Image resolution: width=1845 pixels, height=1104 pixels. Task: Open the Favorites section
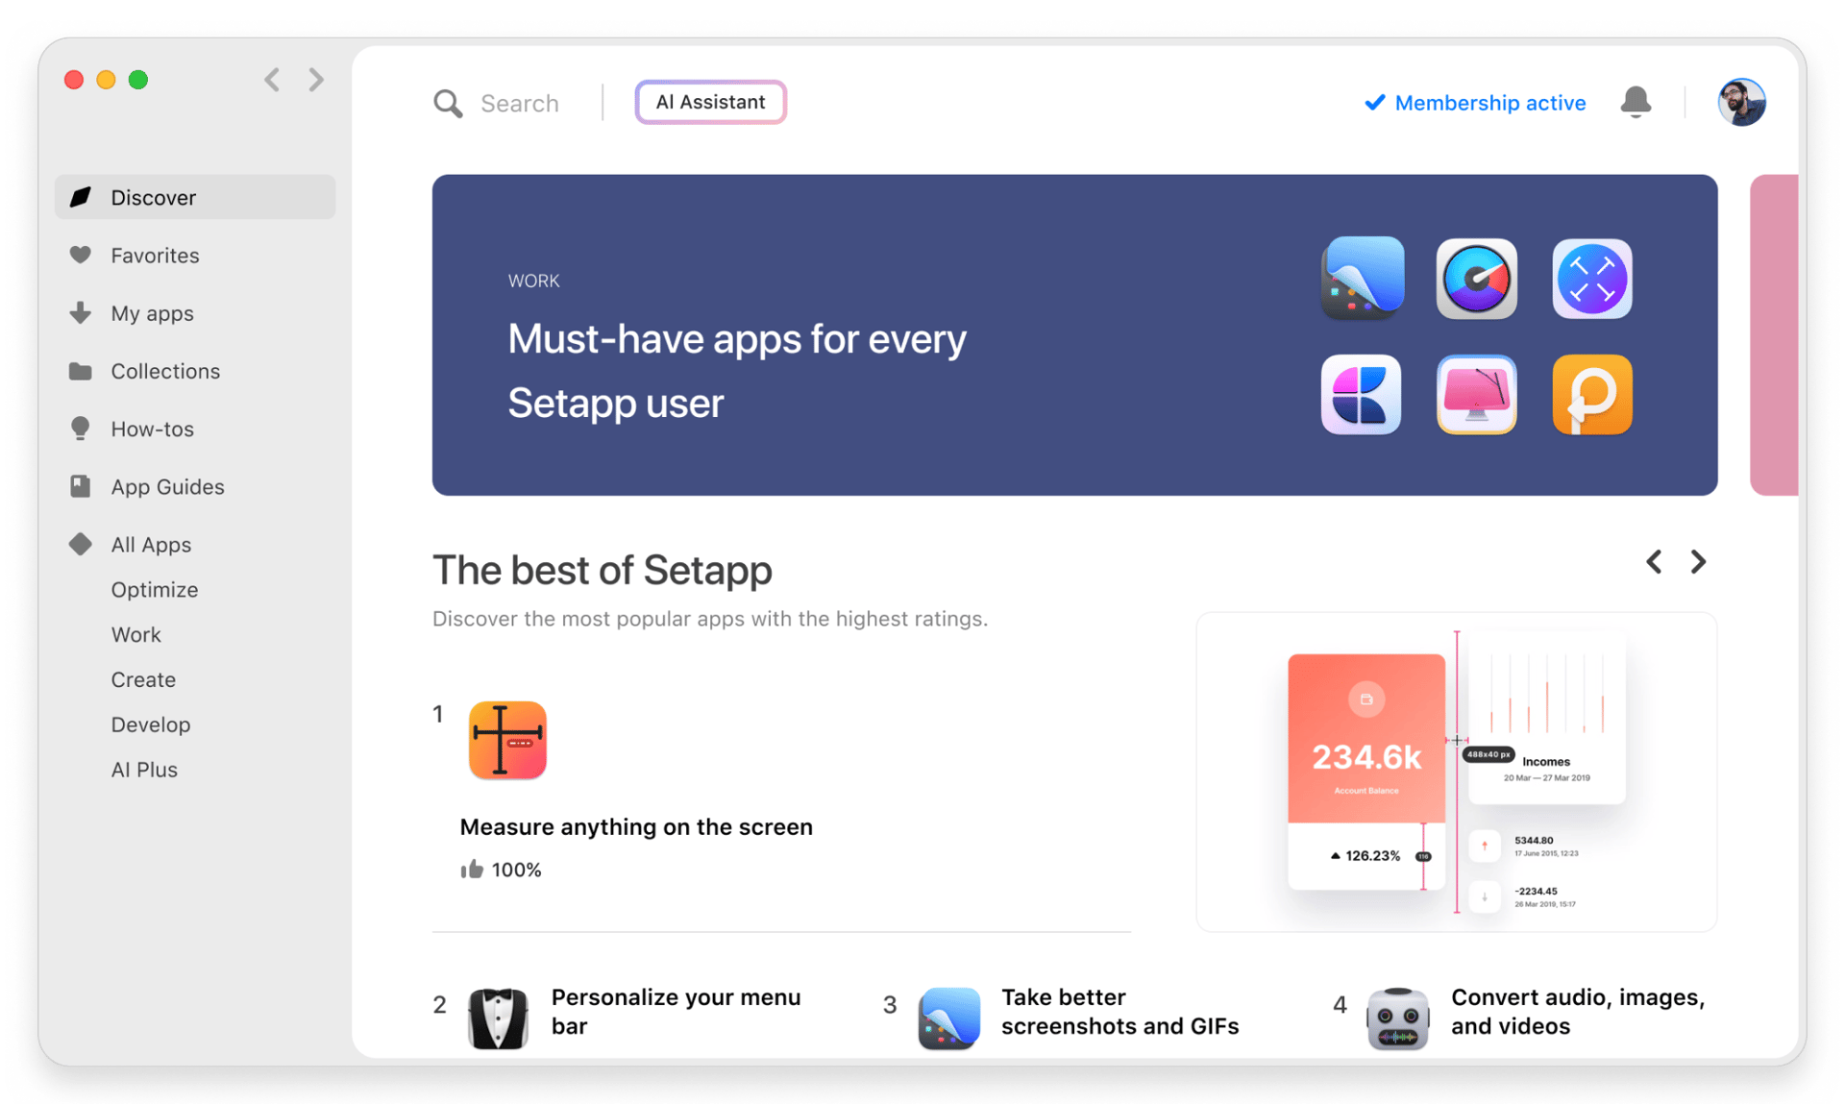pyautogui.click(x=157, y=255)
